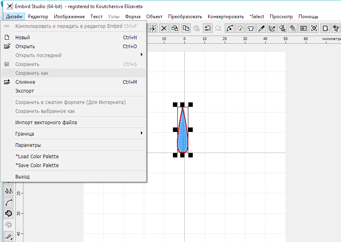Open the Объект menu
The height and width of the screenshot is (242, 341).
tap(154, 17)
